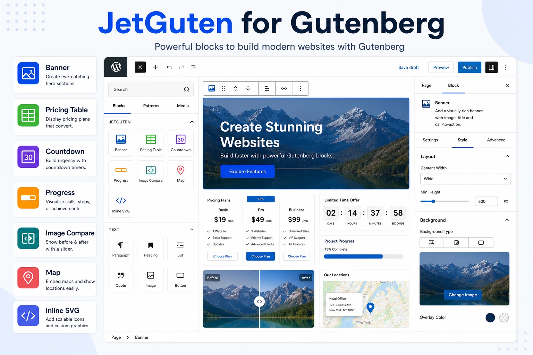
Task: Insert the Inline SVG block
Action: tap(121, 204)
